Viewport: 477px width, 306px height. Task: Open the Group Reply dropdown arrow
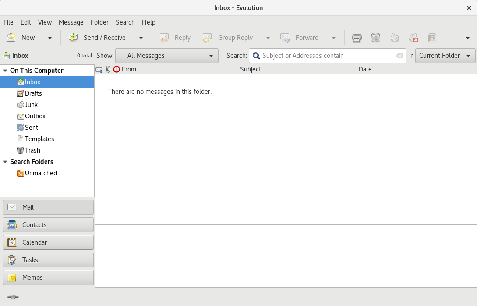click(x=268, y=38)
